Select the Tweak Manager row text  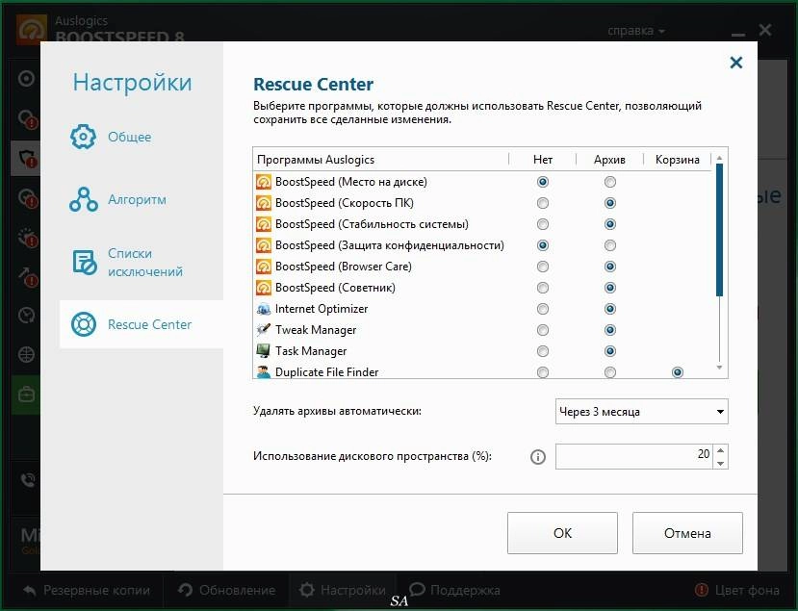[316, 330]
